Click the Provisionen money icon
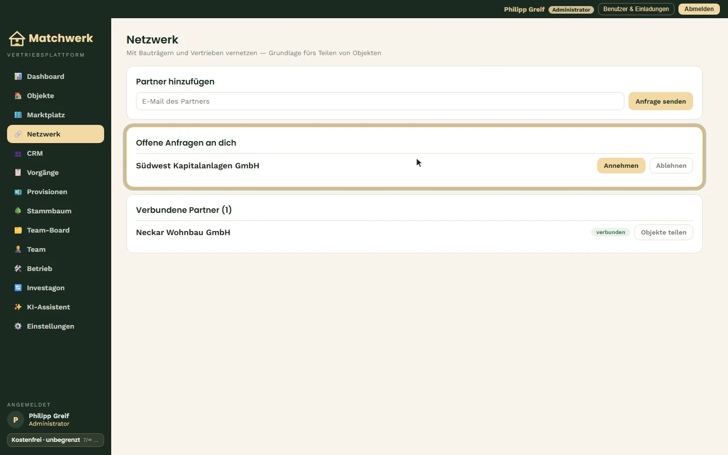 [18, 192]
